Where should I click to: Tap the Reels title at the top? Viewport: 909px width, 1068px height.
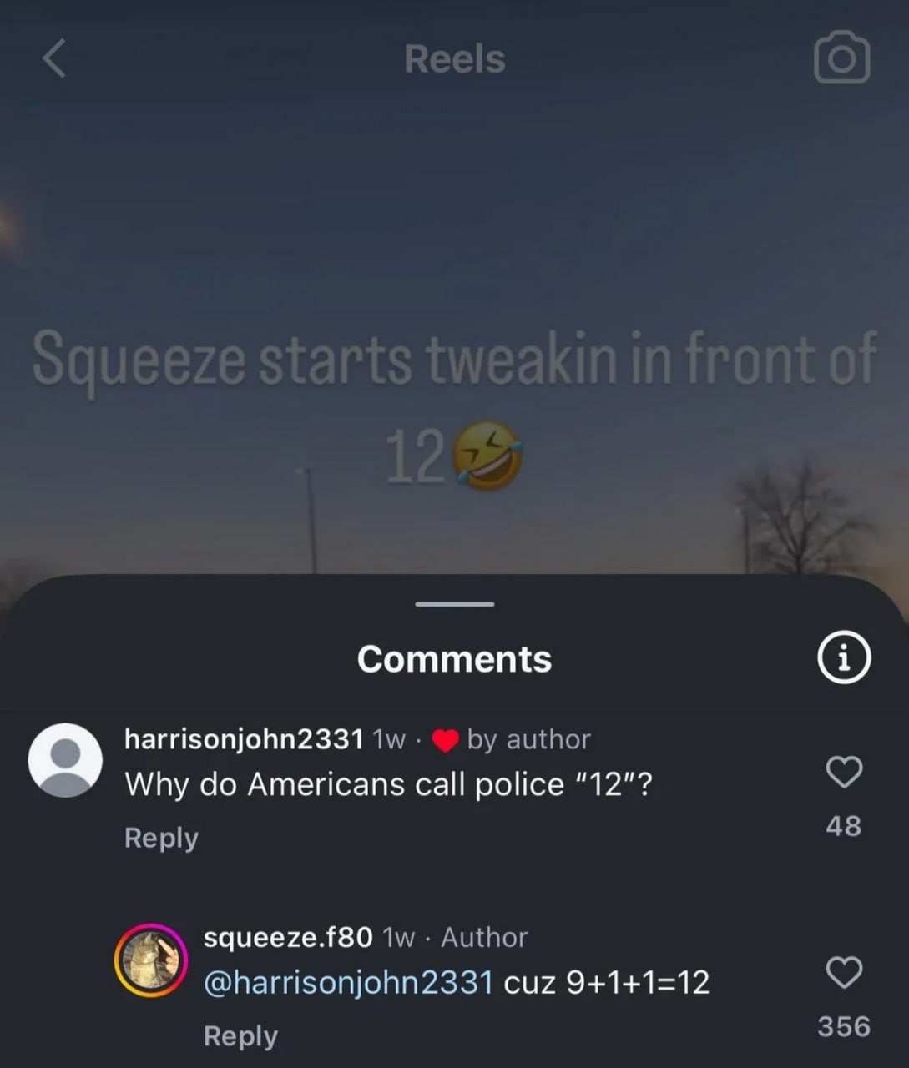(455, 59)
